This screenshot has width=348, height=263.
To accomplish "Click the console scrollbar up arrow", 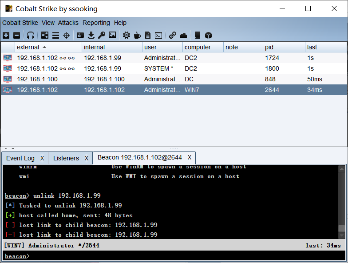I will coord(342,169).
